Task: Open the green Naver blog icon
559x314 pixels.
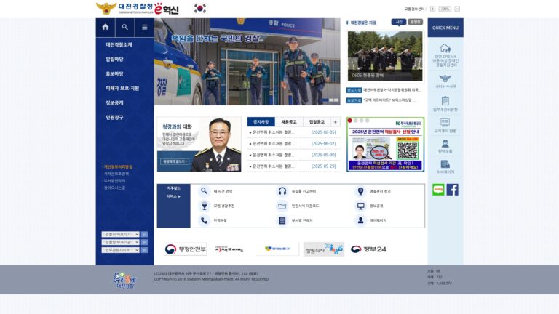Action: tap(438, 190)
